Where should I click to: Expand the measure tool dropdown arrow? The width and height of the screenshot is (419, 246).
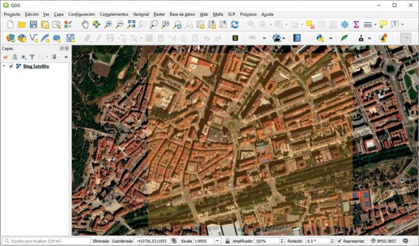[x=375, y=25]
